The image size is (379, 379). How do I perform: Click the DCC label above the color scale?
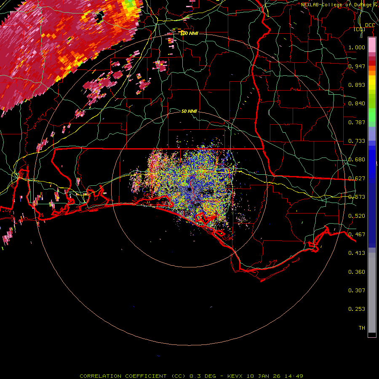click(370, 25)
